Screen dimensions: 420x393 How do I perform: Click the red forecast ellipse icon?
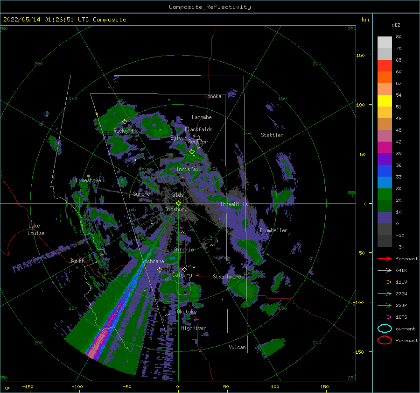[385, 340]
